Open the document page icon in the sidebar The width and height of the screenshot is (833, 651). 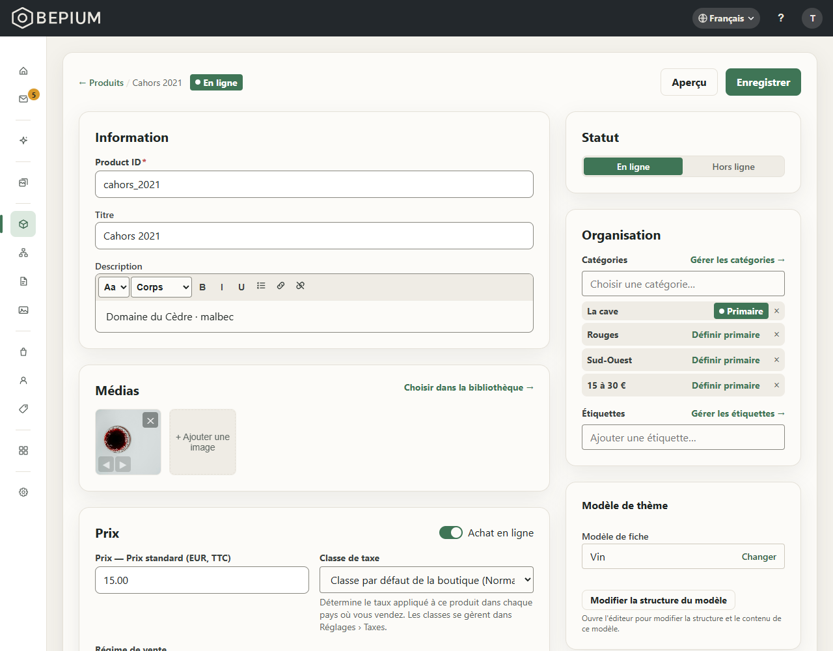[x=23, y=281]
